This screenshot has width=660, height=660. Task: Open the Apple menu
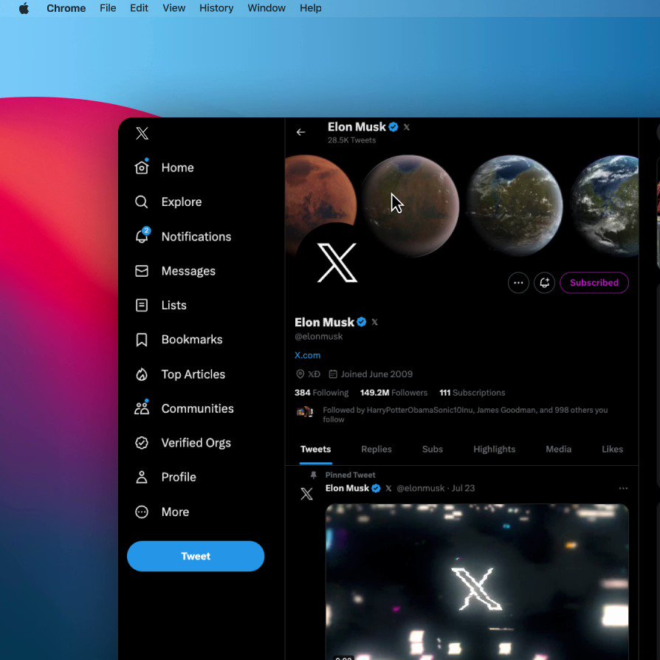(x=24, y=8)
